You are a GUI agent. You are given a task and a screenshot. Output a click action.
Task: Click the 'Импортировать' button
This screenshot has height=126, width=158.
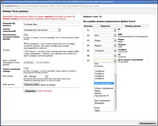(x=148, y=123)
